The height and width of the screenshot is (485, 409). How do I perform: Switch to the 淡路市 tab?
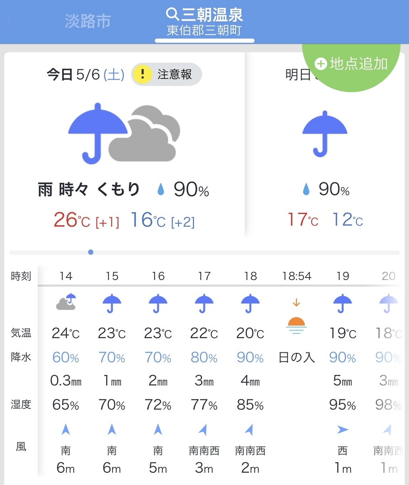(x=88, y=21)
